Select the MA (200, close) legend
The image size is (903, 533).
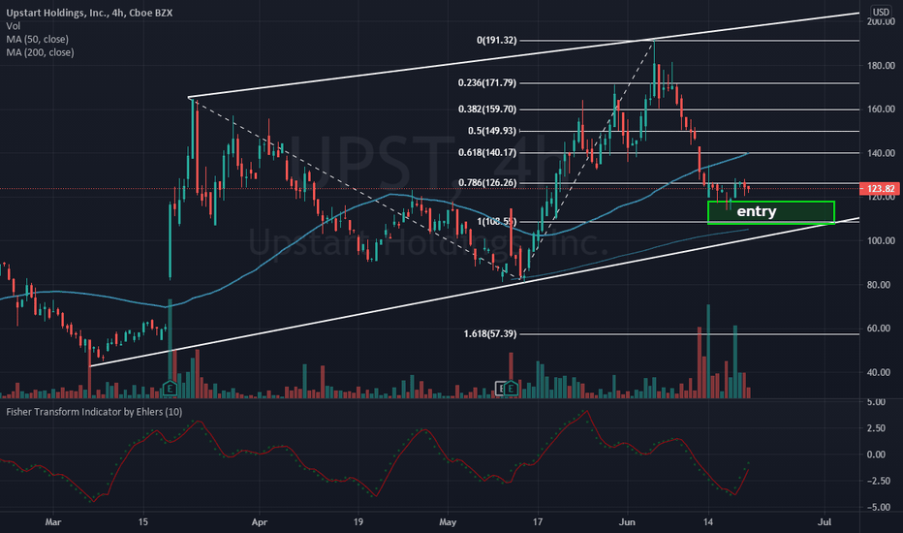coord(41,52)
